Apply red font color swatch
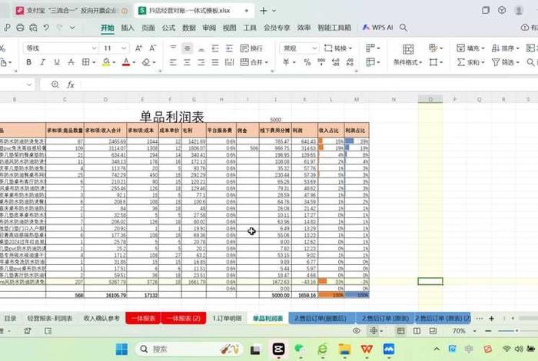 pos(126,62)
